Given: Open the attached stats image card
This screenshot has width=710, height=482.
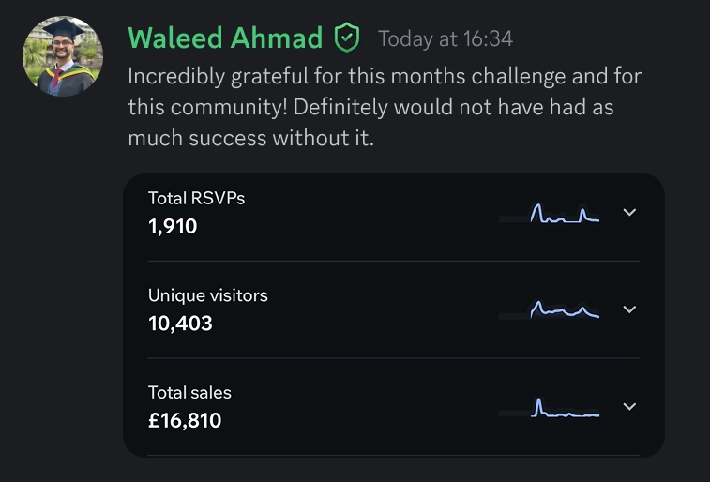Looking at the screenshot, I should click(394, 315).
